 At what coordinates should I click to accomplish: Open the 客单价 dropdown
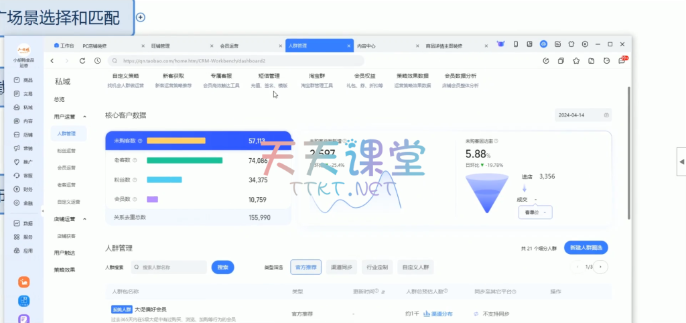[x=534, y=212]
